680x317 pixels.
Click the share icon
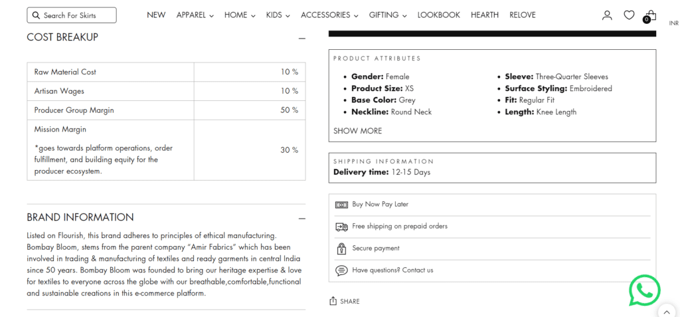click(x=333, y=301)
